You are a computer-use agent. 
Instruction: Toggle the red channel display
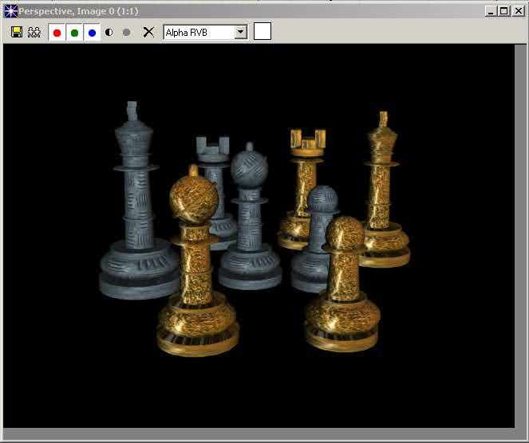(x=57, y=33)
